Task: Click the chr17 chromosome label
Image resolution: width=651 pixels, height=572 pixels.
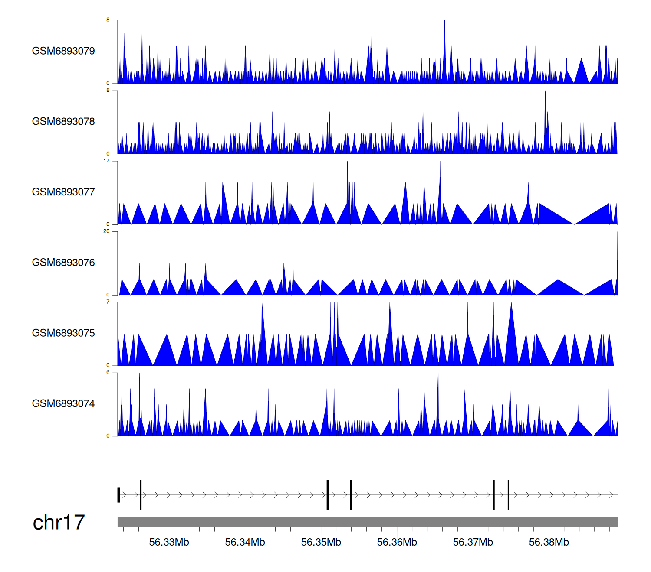Action: pos(59,523)
